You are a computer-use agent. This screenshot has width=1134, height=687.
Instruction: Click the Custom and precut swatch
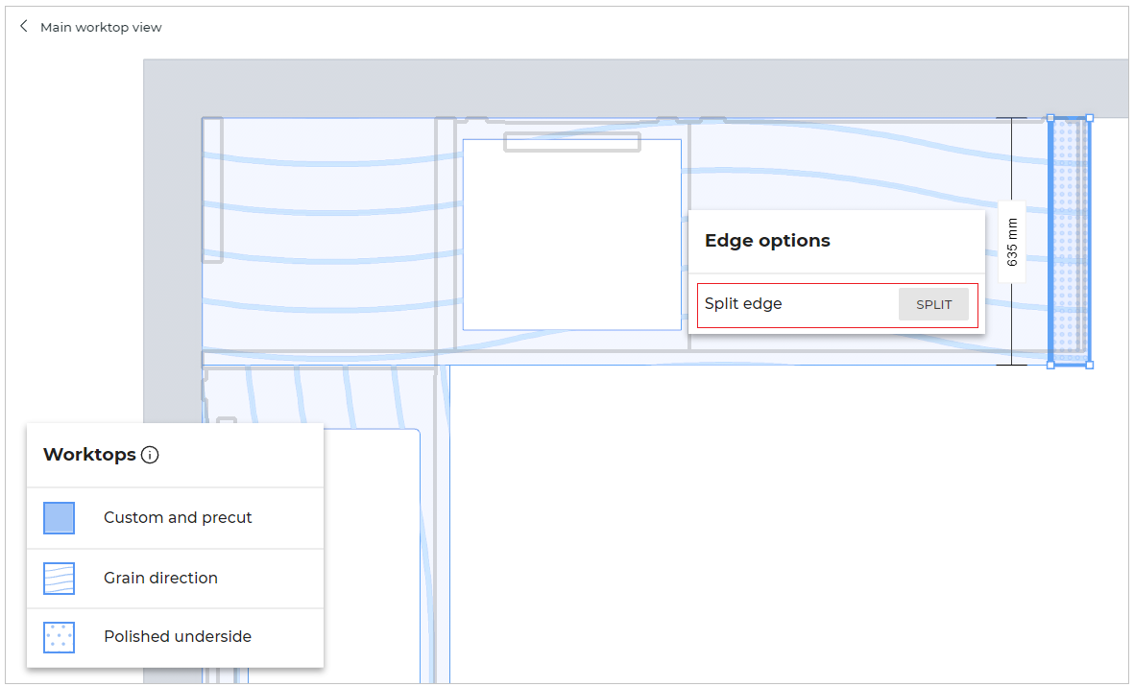click(x=59, y=518)
